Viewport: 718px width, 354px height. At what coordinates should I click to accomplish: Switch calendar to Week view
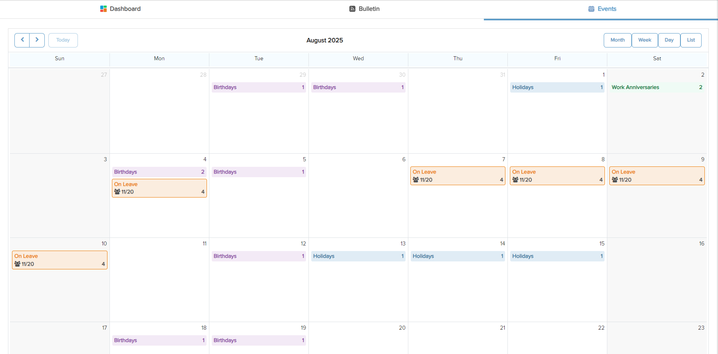click(x=644, y=40)
